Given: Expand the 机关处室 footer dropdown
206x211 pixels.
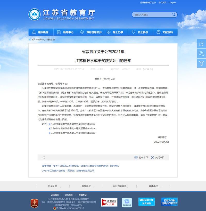Looking at the screenshot, I should pyautogui.click(x=53, y=186).
